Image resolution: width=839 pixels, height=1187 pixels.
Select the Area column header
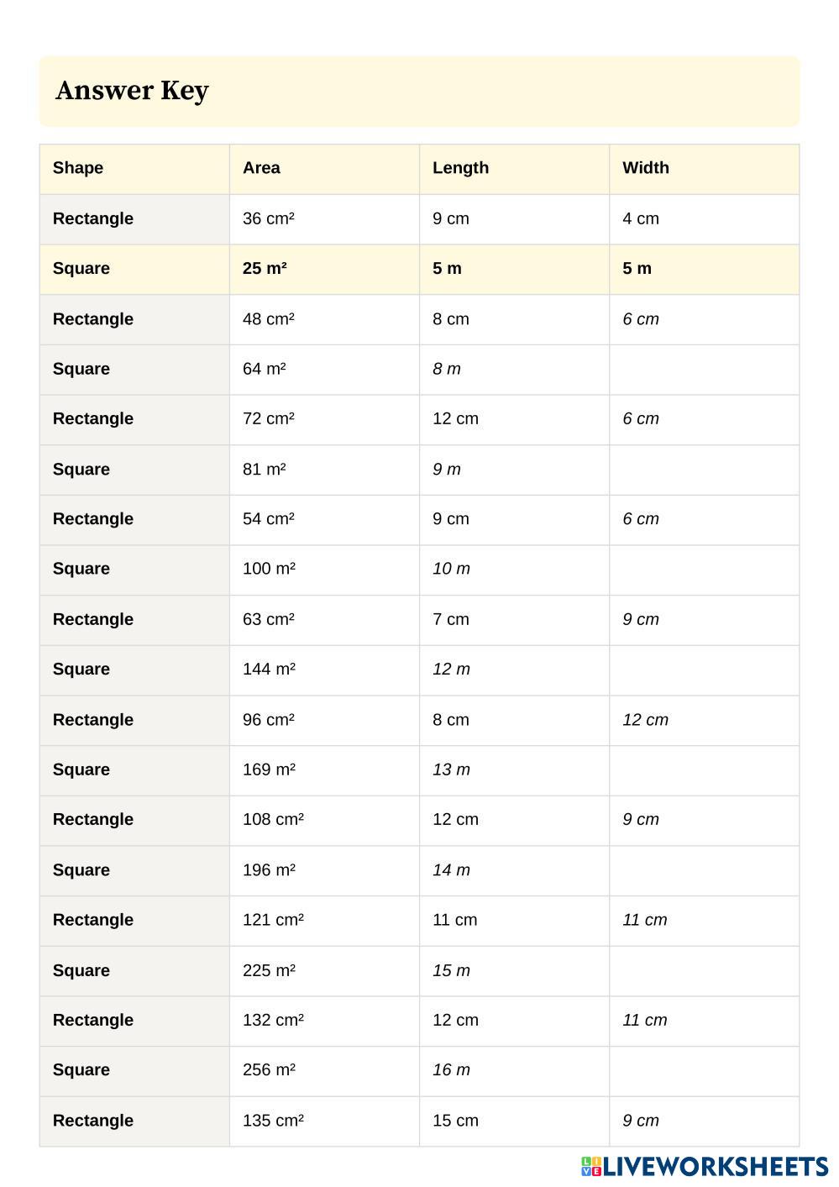click(261, 168)
